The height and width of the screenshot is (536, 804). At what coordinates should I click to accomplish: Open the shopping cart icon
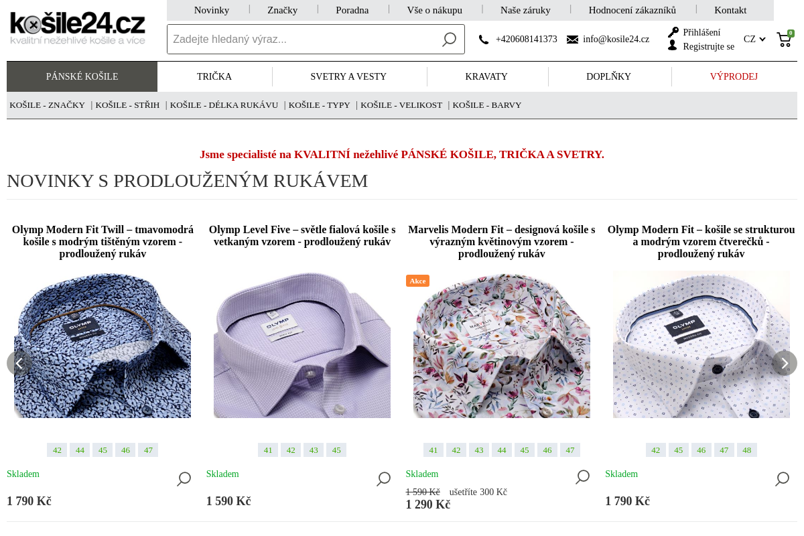[784, 40]
